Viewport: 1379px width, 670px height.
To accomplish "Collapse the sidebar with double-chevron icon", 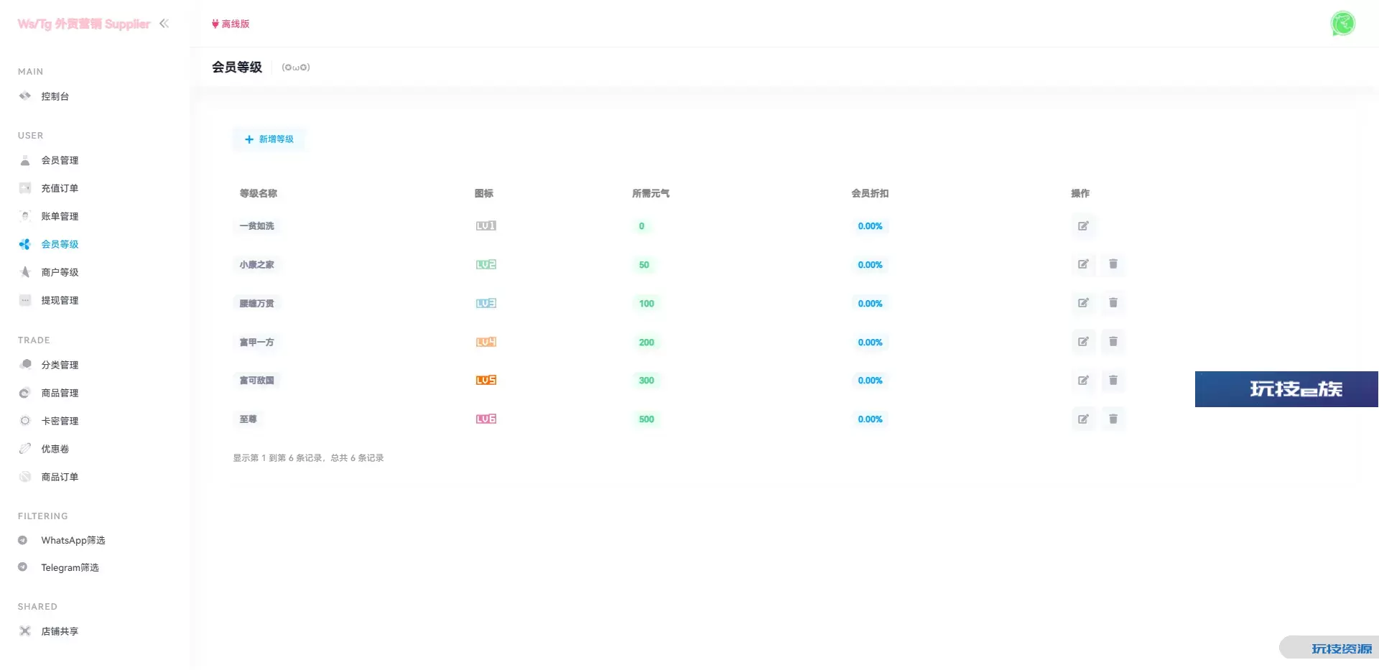I will tap(164, 24).
